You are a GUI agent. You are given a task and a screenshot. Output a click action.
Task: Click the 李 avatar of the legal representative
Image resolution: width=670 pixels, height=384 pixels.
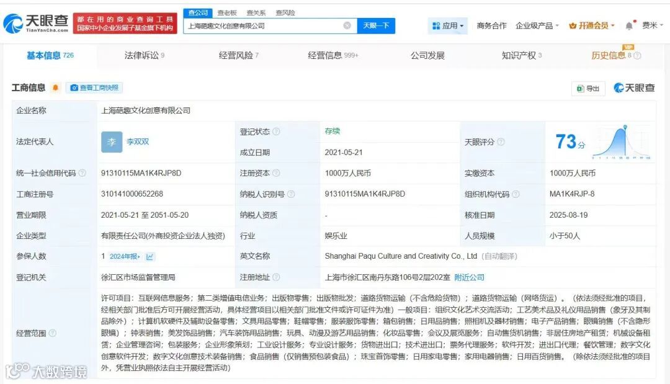(x=112, y=142)
